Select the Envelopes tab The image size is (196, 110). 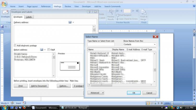pos(18,17)
